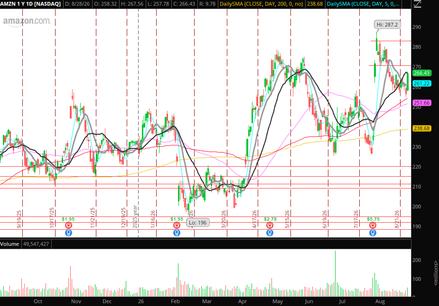The width and height of the screenshot is (439, 306).
Task: Click the R: 9.78 range readout
Action: (x=207, y=4)
